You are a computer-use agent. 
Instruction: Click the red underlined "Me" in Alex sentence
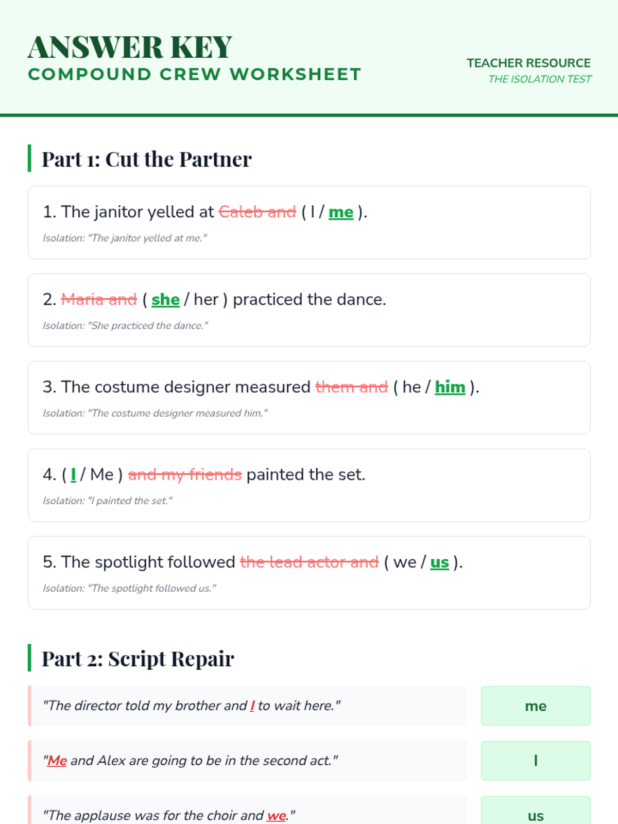coord(57,761)
